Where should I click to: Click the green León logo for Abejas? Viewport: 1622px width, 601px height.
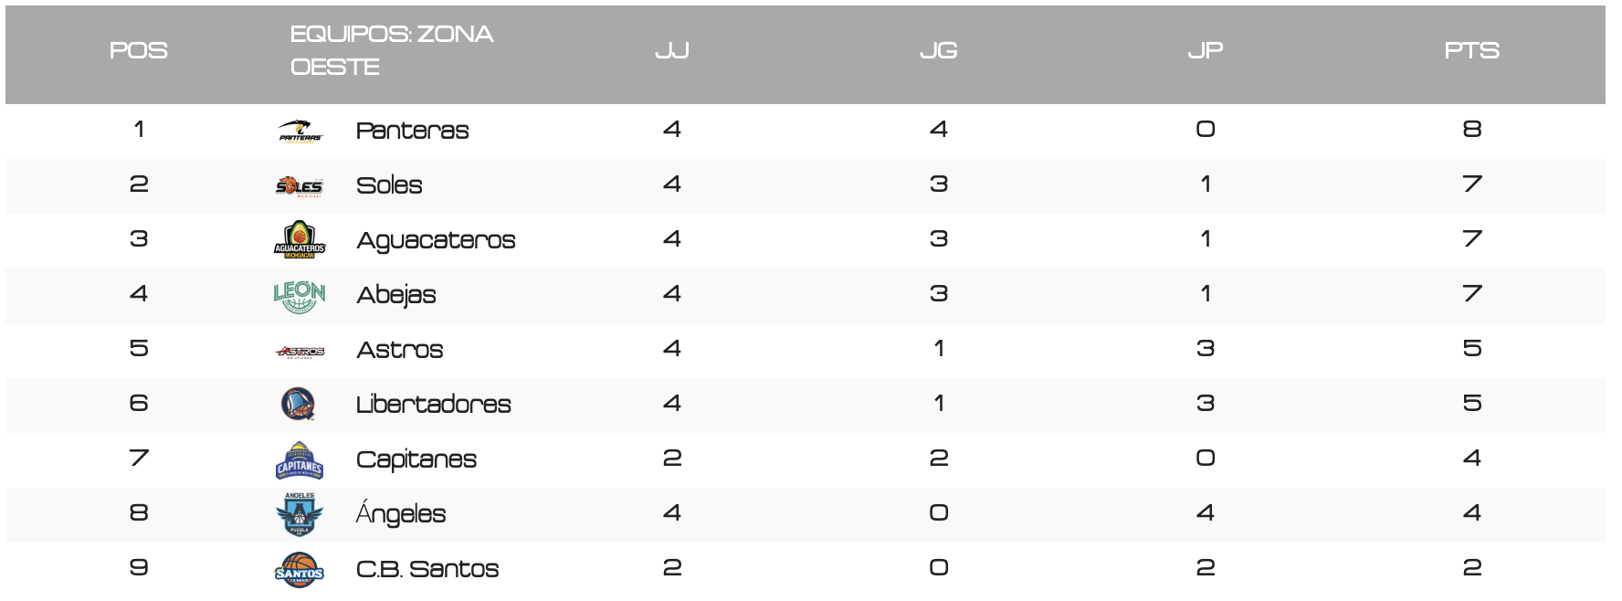[x=300, y=296]
